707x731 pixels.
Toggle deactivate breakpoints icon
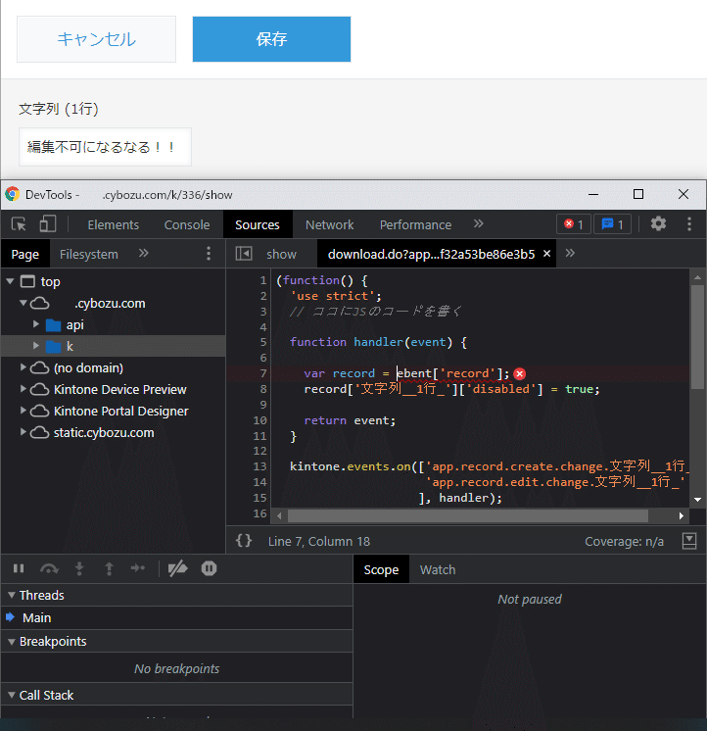coord(177,568)
